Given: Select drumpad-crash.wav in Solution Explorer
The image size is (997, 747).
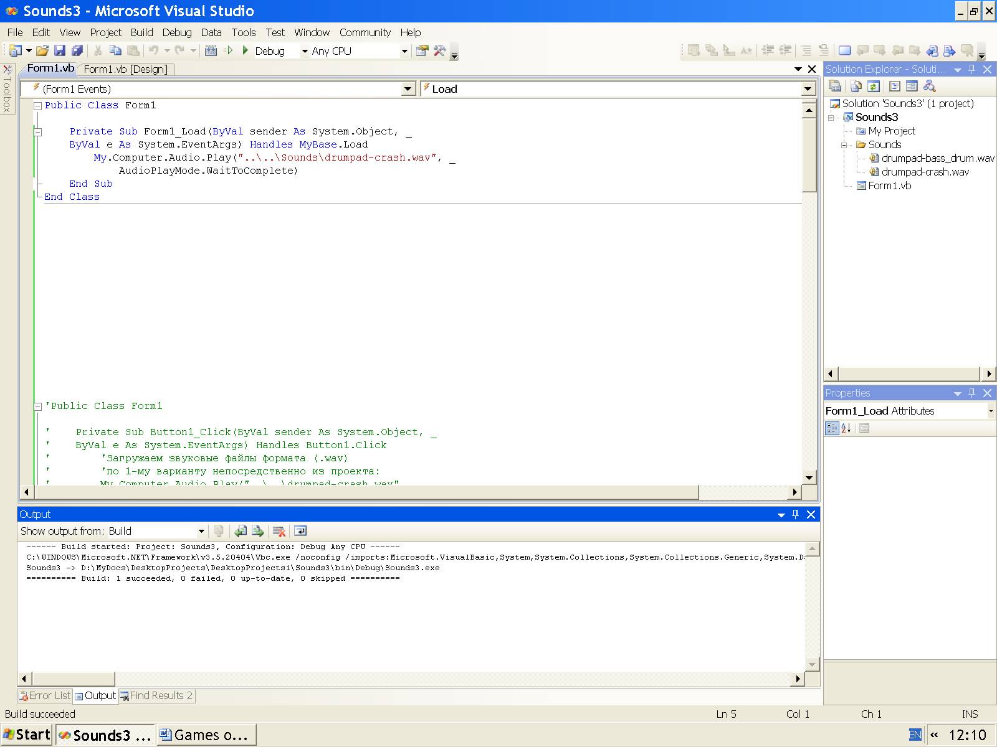Looking at the screenshot, I should point(925,172).
